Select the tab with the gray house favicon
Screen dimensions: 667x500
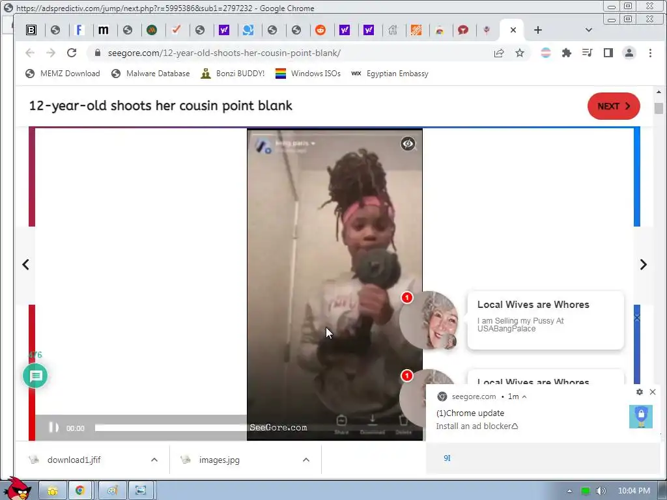[393, 30]
